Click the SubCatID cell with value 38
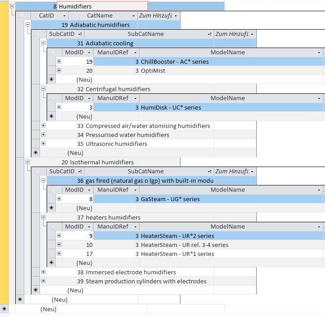 click(65, 272)
